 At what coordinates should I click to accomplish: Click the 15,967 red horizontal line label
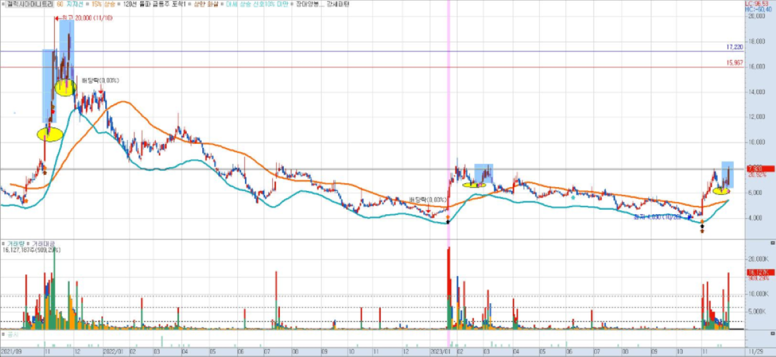[734, 63]
